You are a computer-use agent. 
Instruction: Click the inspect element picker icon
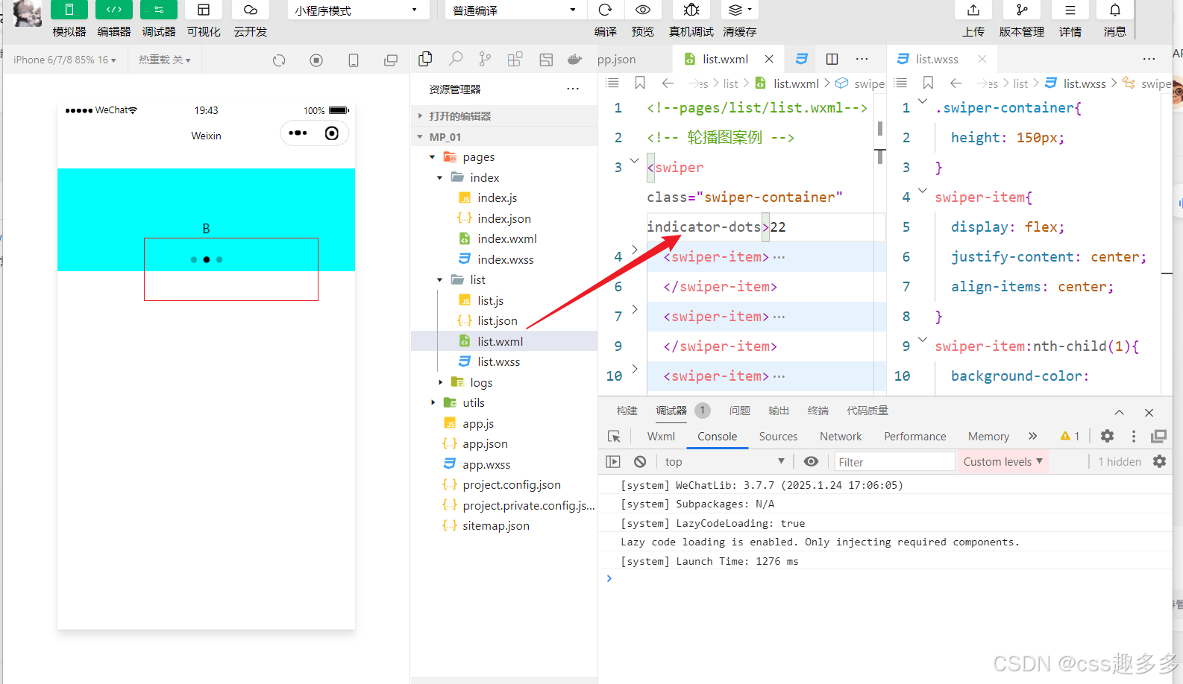click(614, 437)
